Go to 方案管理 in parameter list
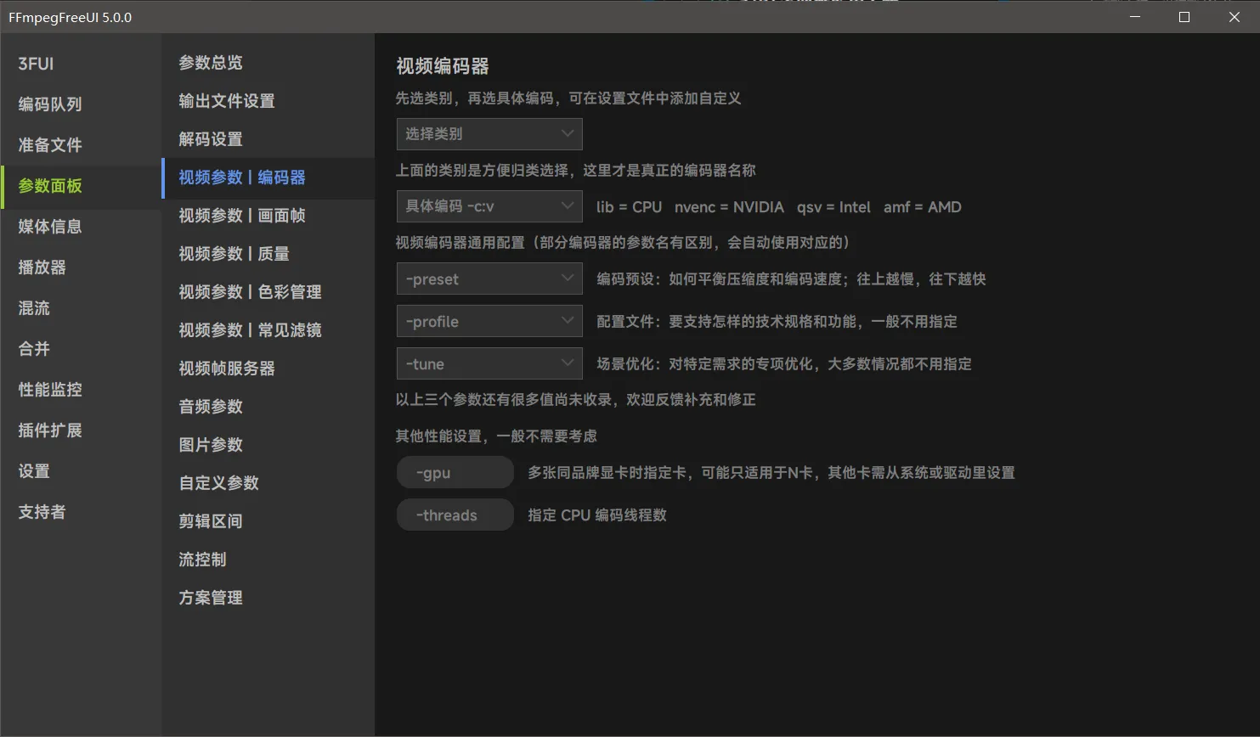 point(211,598)
